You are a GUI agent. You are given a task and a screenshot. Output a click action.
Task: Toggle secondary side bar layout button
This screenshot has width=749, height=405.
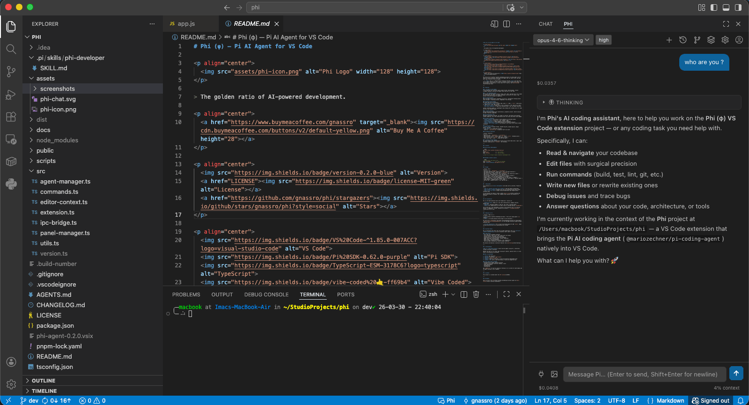tap(738, 7)
